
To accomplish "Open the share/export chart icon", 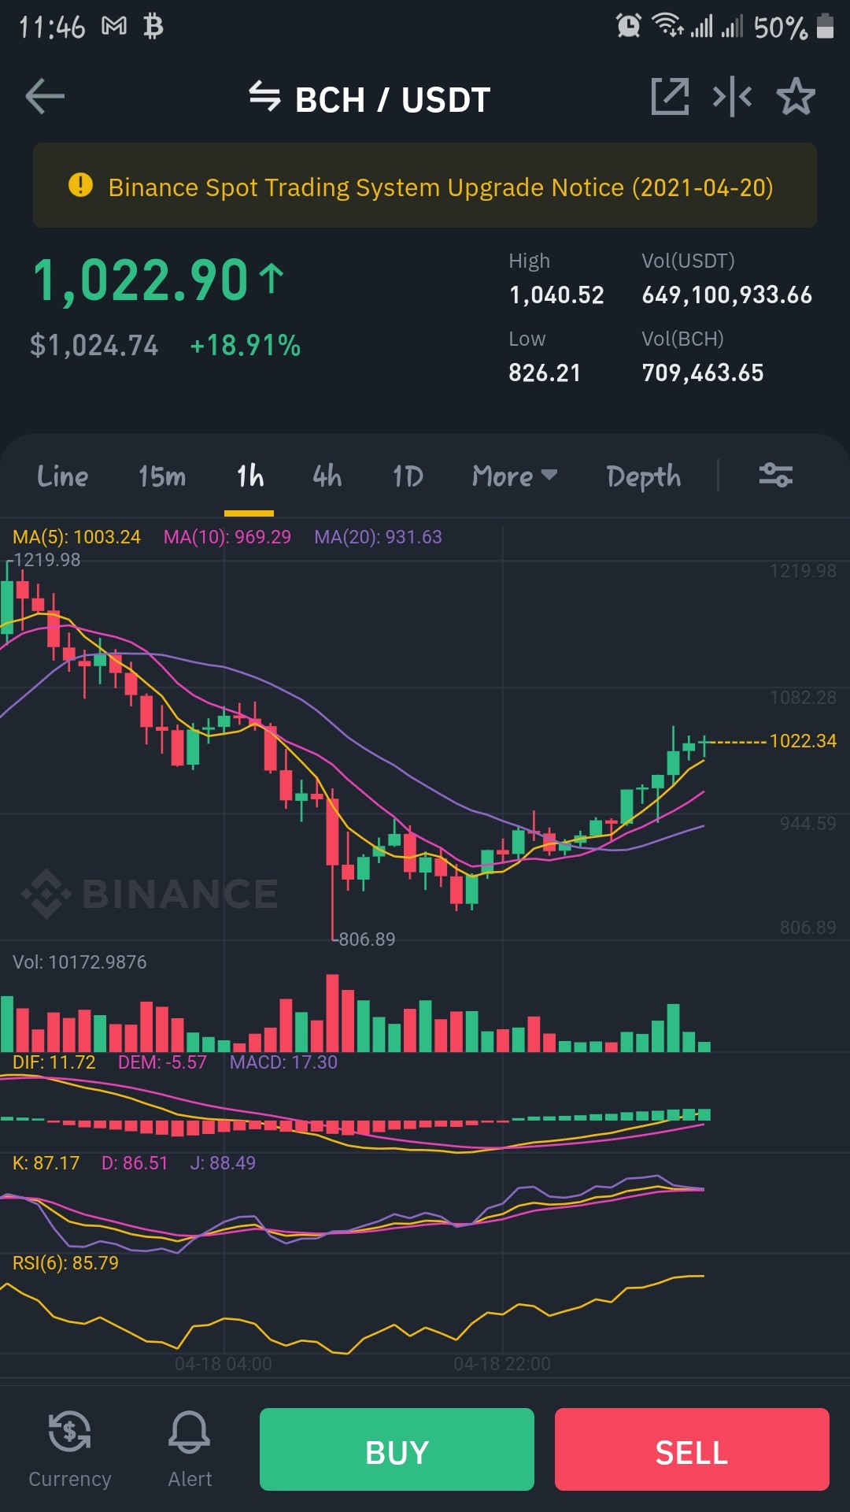I will coord(670,97).
